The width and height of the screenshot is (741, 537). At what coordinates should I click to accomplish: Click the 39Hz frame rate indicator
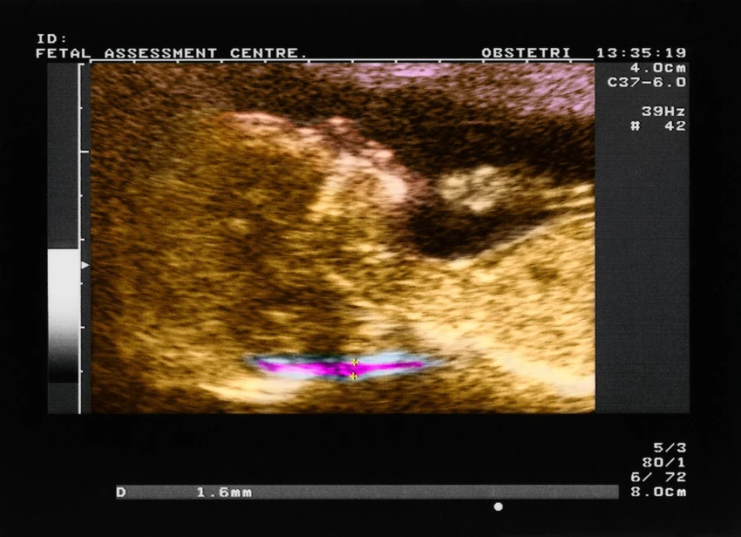663,112
